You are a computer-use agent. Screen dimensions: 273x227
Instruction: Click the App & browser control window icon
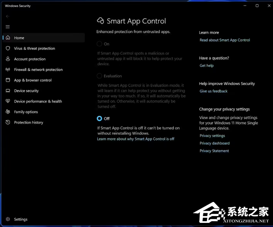coord(8,80)
